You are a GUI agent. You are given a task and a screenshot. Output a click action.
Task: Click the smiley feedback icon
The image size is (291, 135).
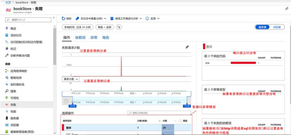pyautogui.click(x=148, y=18)
